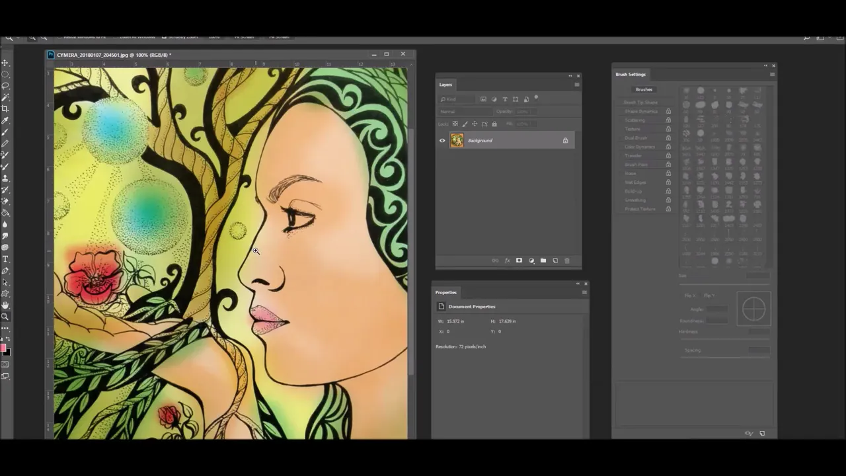
Task: Open the Brush Settings panel menu
Action: pyautogui.click(x=772, y=74)
